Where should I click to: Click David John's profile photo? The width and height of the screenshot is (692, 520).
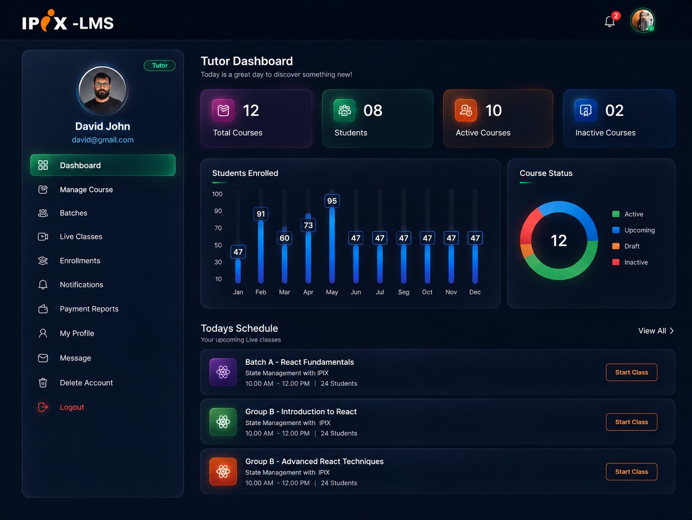click(103, 90)
